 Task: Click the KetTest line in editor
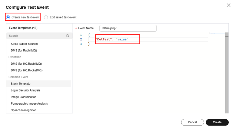pos(112,39)
